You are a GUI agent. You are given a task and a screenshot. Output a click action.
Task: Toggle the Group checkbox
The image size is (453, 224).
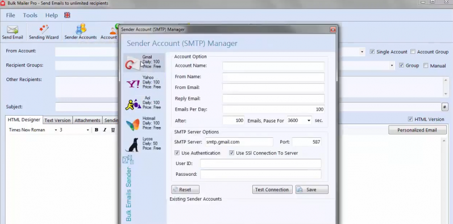click(x=401, y=65)
